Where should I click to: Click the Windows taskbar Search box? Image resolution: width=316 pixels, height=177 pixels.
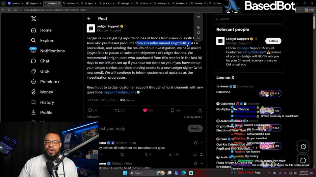[147, 173]
